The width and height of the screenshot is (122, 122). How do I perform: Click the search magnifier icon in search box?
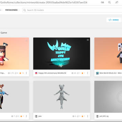tap(24, 10)
